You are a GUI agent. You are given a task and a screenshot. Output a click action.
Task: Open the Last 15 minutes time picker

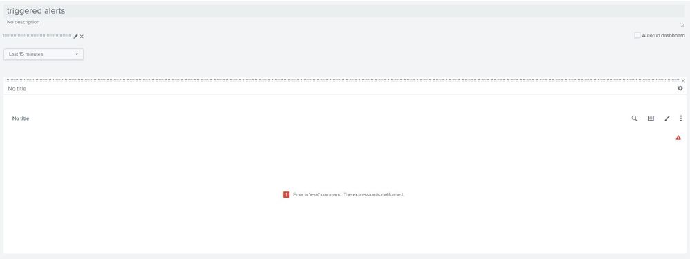pos(44,54)
